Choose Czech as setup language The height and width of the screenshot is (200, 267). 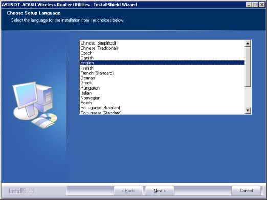click(162, 53)
